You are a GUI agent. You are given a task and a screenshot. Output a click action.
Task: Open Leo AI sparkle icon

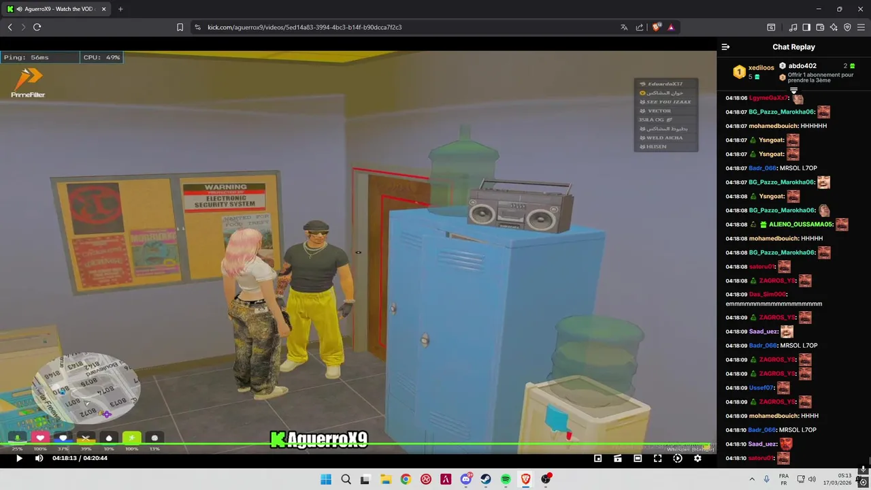834,27
